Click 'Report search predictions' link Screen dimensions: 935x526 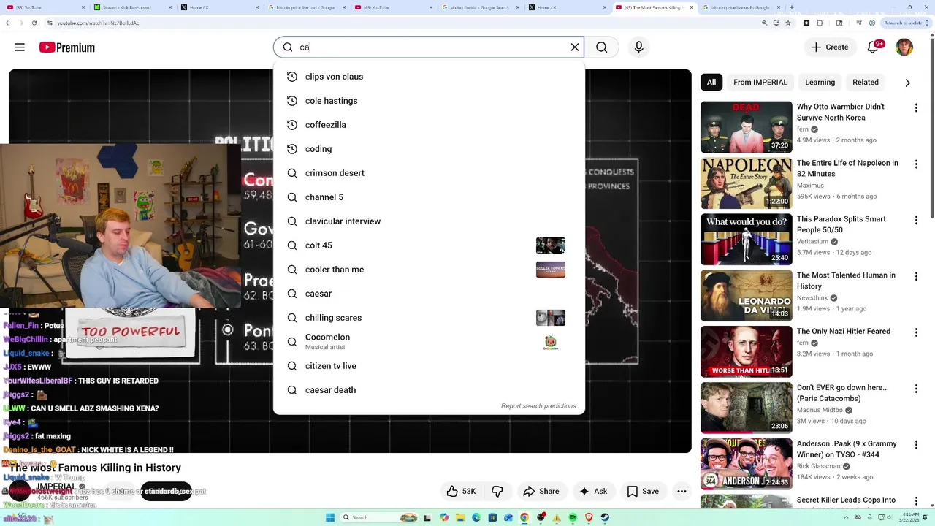tap(538, 406)
